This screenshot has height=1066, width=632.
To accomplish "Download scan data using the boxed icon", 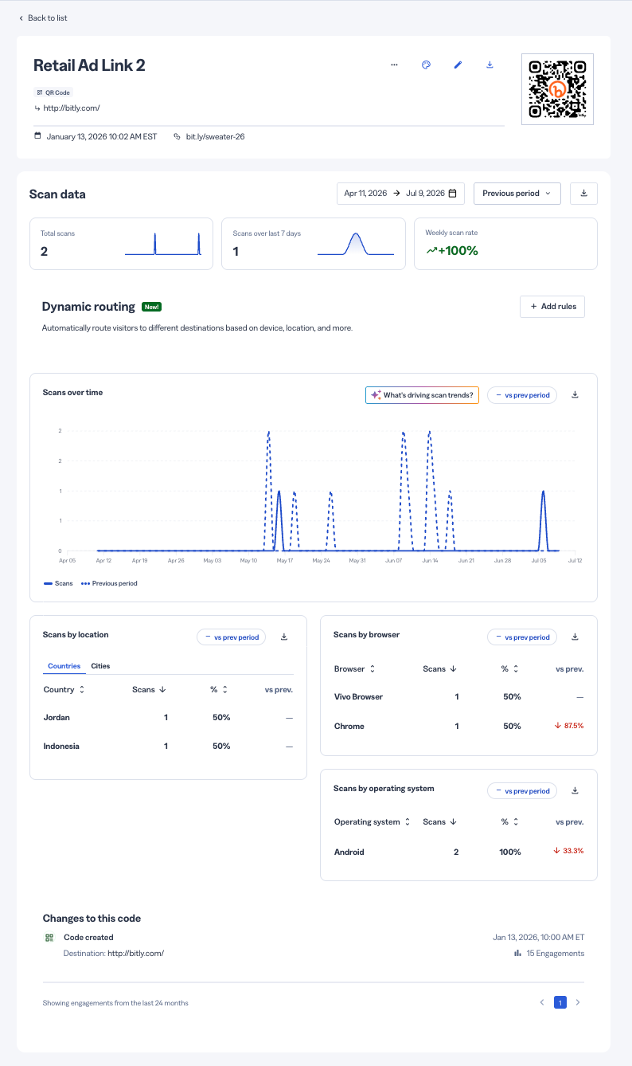I will [583, 194].
